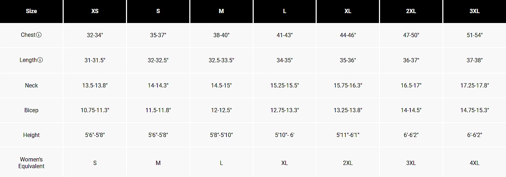Select the 34-35" length value
The height and width of the screenshot is (177, 506).
[x=284, y=60]
